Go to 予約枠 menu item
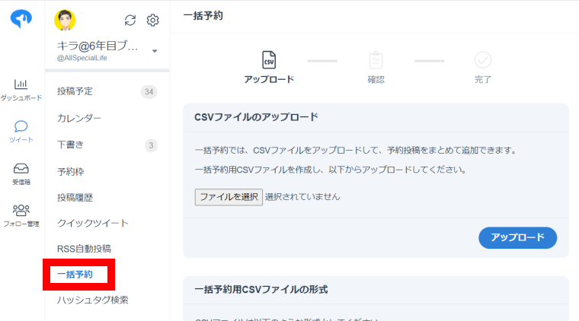Screen dimensions: 579x321 pyautogui.click(x=70, y=171)
